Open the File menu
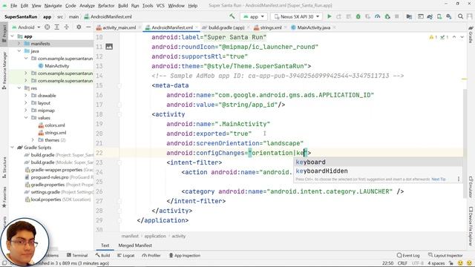The image size is (475, 267). (x=13, y=5)
